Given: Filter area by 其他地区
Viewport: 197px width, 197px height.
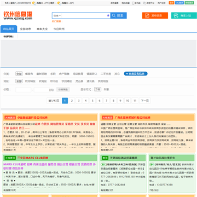Looking at the screenshot, I should pos(103,81).
